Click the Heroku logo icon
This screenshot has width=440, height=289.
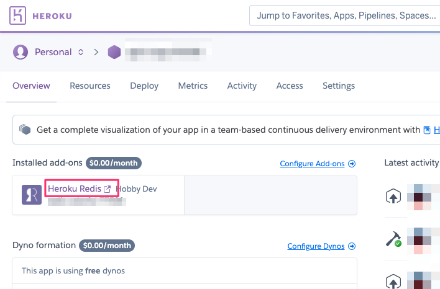[x=17, y=16]
